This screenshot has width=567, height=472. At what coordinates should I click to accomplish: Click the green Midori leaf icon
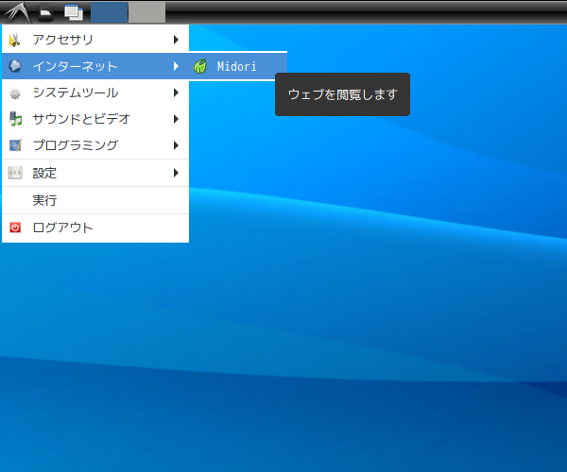(x=200, y=66)
